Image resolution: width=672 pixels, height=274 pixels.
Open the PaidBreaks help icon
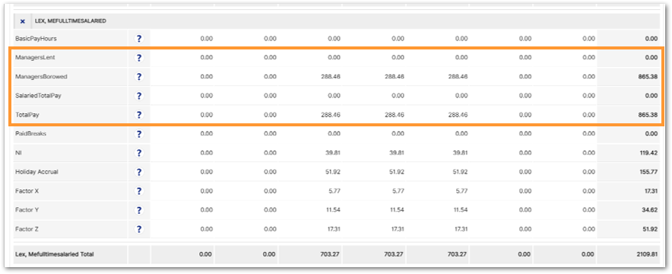(138, 134)
